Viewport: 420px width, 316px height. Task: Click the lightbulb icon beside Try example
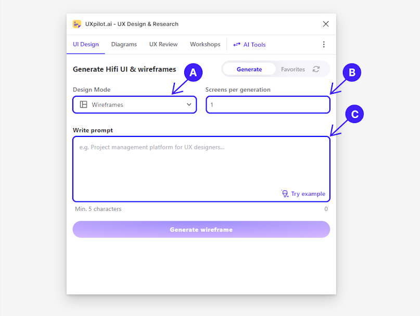(285, 194)
